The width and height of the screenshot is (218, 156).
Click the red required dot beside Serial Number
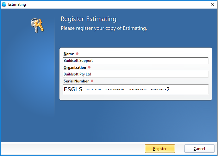[x=92, y=81]
